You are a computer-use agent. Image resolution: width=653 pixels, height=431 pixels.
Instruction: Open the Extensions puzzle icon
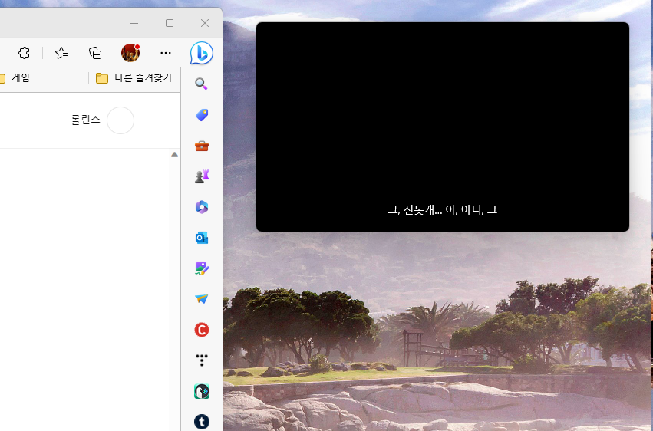(24, 53)
